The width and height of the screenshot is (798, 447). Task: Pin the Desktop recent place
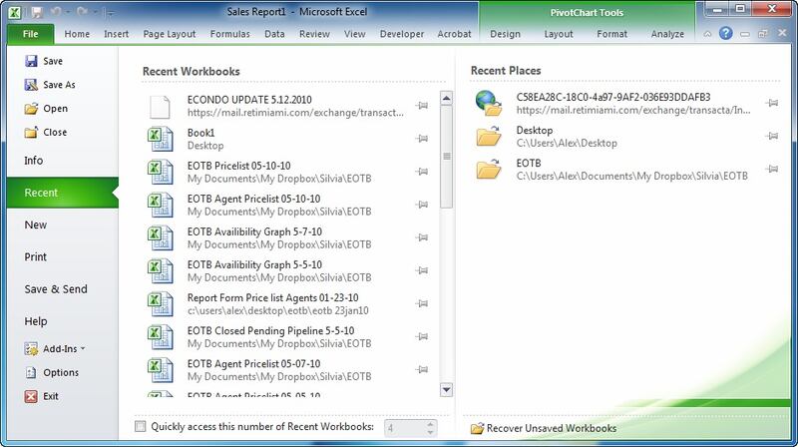(772, 137)
